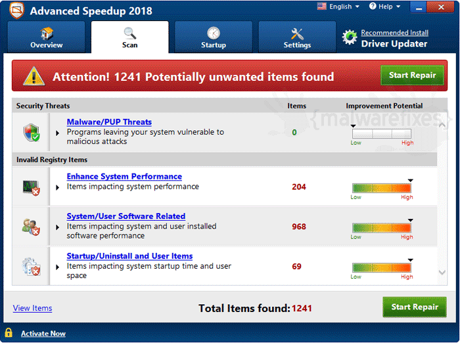Click the System/User Software potential meter
Image resolution: width=460 pixels, height=343 pixels.
(382, 228)
